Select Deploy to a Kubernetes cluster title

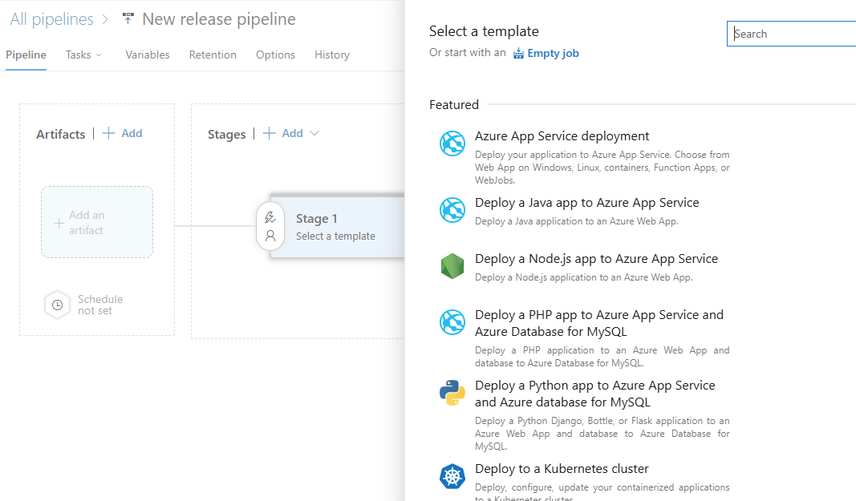(562, 469)
